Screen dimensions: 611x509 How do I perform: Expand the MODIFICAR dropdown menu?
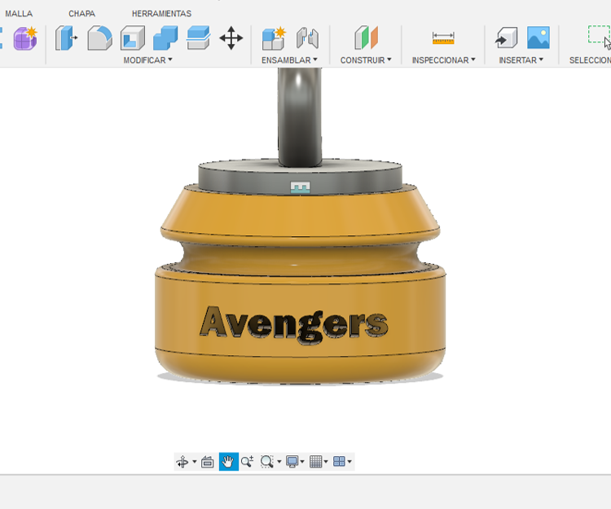(147, 60)
